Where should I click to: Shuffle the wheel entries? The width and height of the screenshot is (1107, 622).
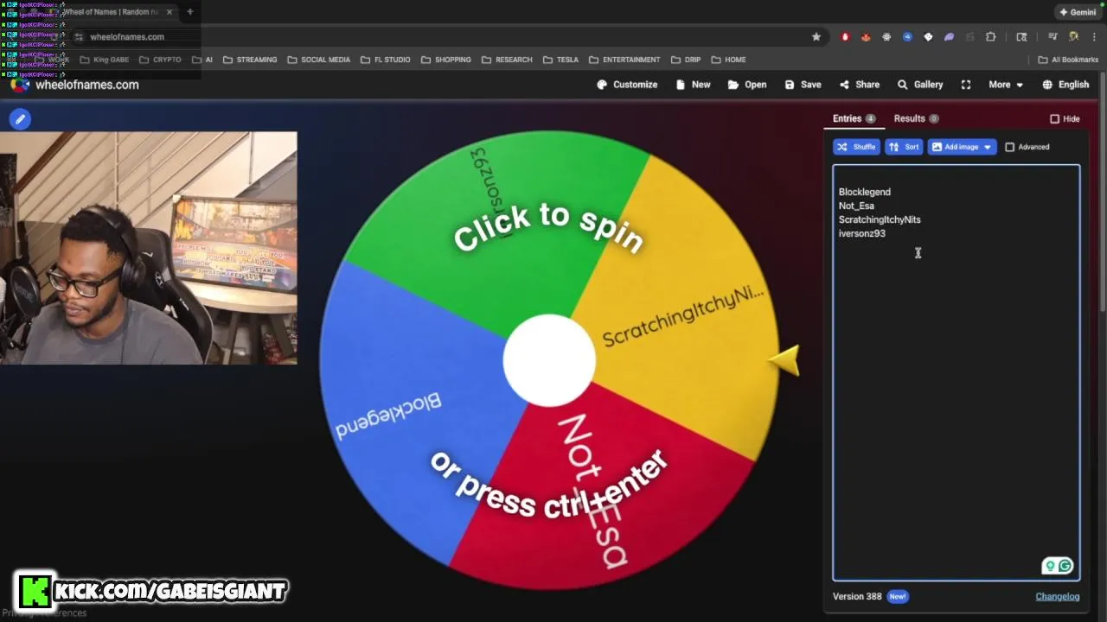click(856, 147)
